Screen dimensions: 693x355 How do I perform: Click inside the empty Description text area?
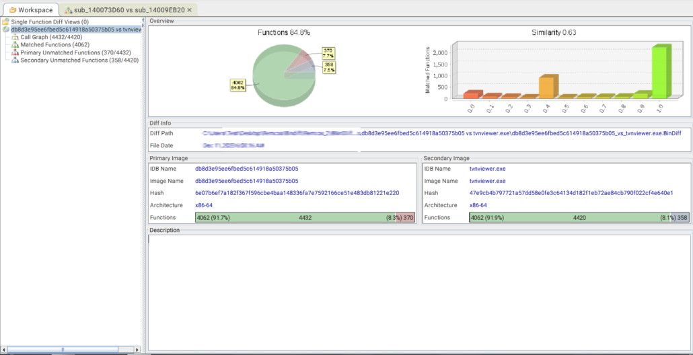click(419, 292)
